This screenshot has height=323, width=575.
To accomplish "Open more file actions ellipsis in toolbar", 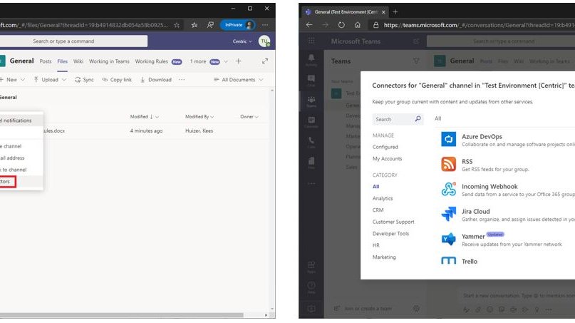I will (x=182, y=80).
